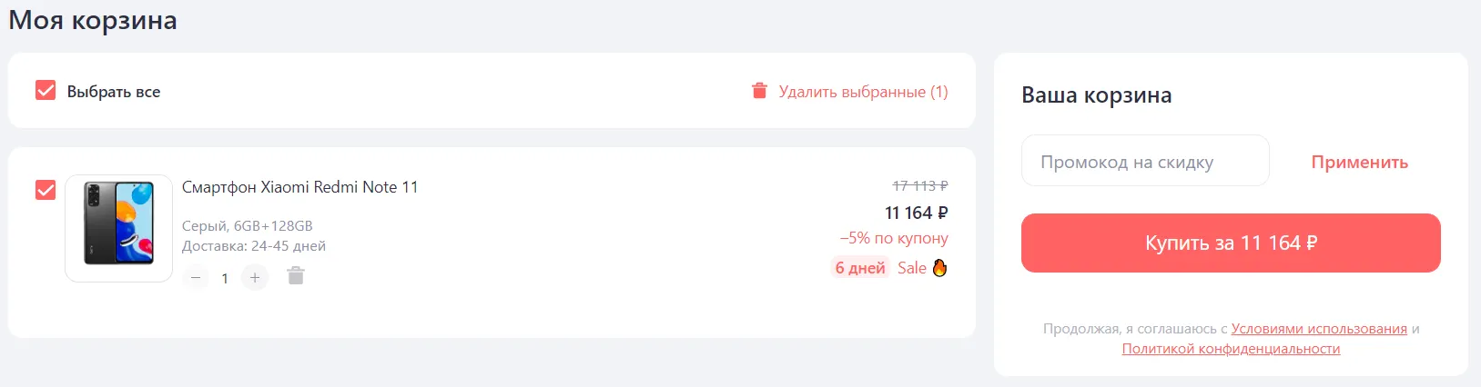The image size is (1481, 387).
Task: Click "Удалить выбранные (1)" text
Action: pyautogui.click(x=863, y=92)
